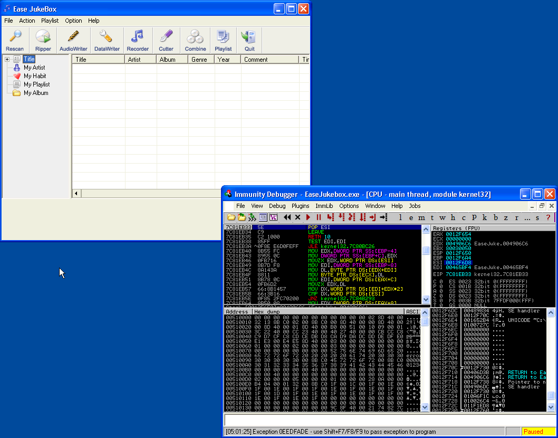This screenshot has width=558, height=438.
Task: Select My Habit in the tree
Action: (35, 76)
